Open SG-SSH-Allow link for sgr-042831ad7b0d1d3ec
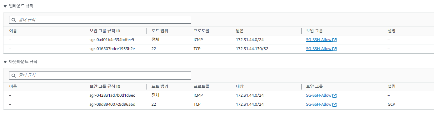434x120 pixels. (x=319, y=95)
